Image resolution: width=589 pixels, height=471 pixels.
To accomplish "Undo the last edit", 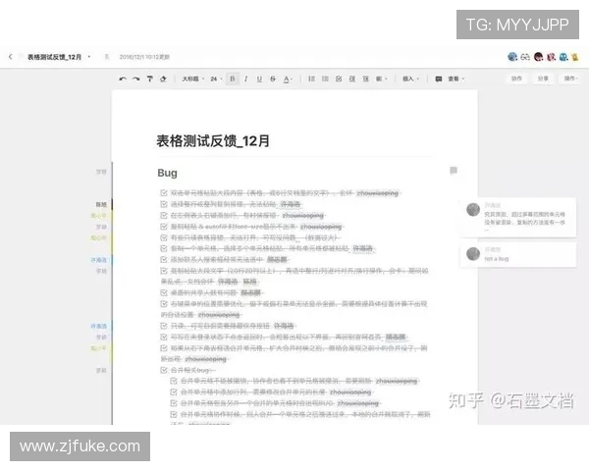I will click(123, 78).
